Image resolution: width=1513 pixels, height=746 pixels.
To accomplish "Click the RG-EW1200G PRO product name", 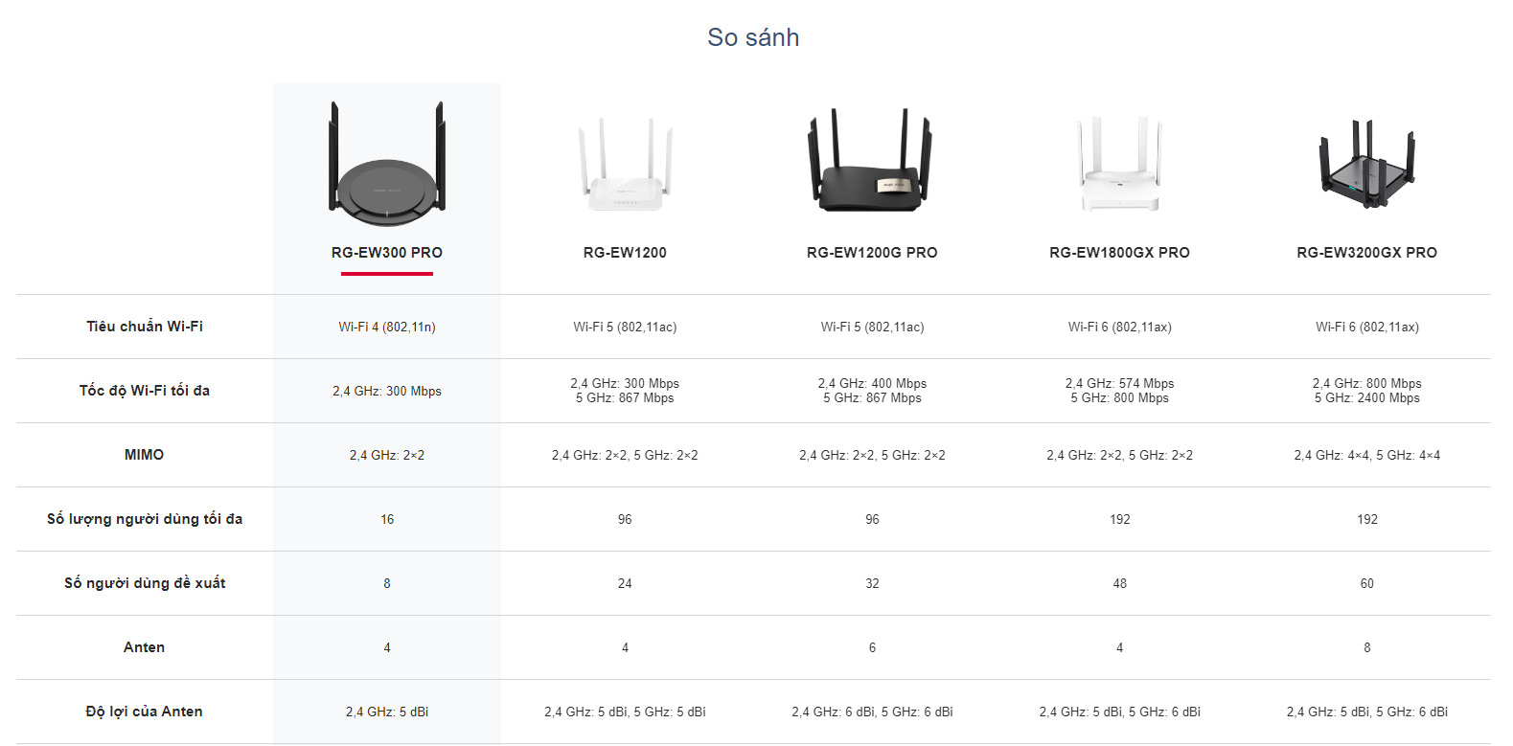I will pos(872,253).
